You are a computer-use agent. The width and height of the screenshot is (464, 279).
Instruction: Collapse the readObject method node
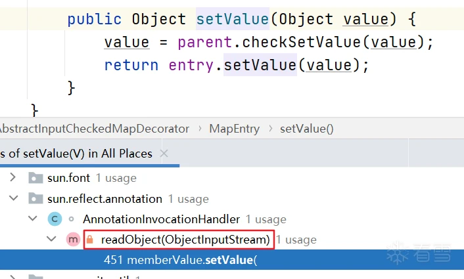51,240
